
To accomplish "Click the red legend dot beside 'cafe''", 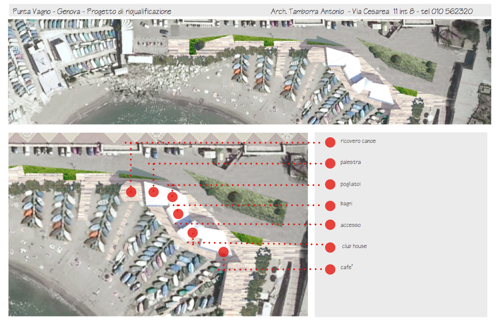I will (x=330, y=269).
